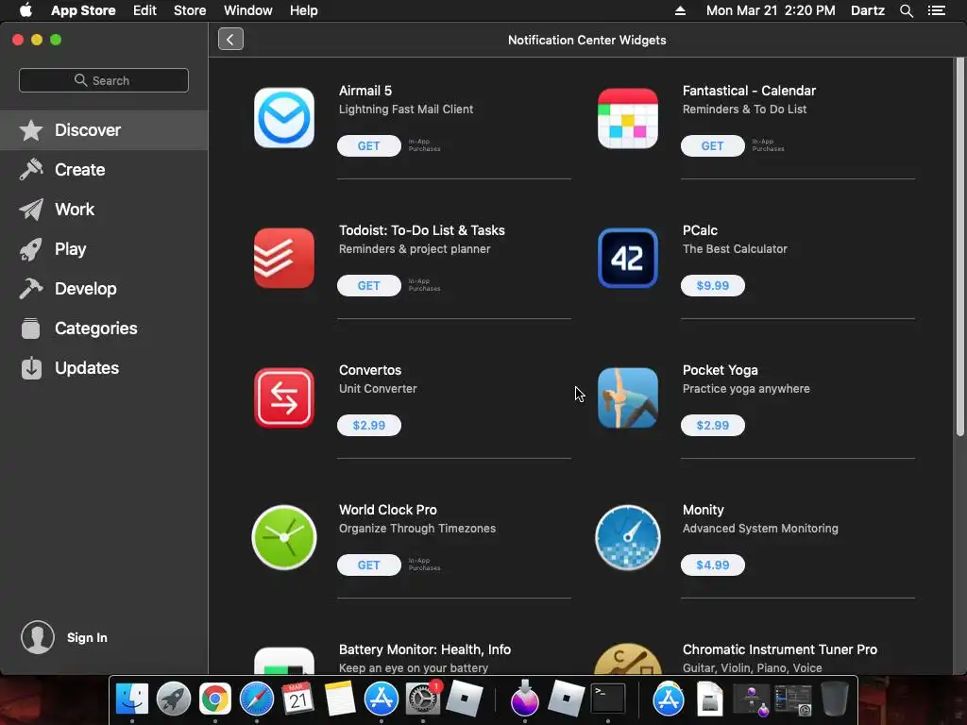Open Notification Center list icon
The height and width of the screenshot is (725, 967).
(936, 10)
